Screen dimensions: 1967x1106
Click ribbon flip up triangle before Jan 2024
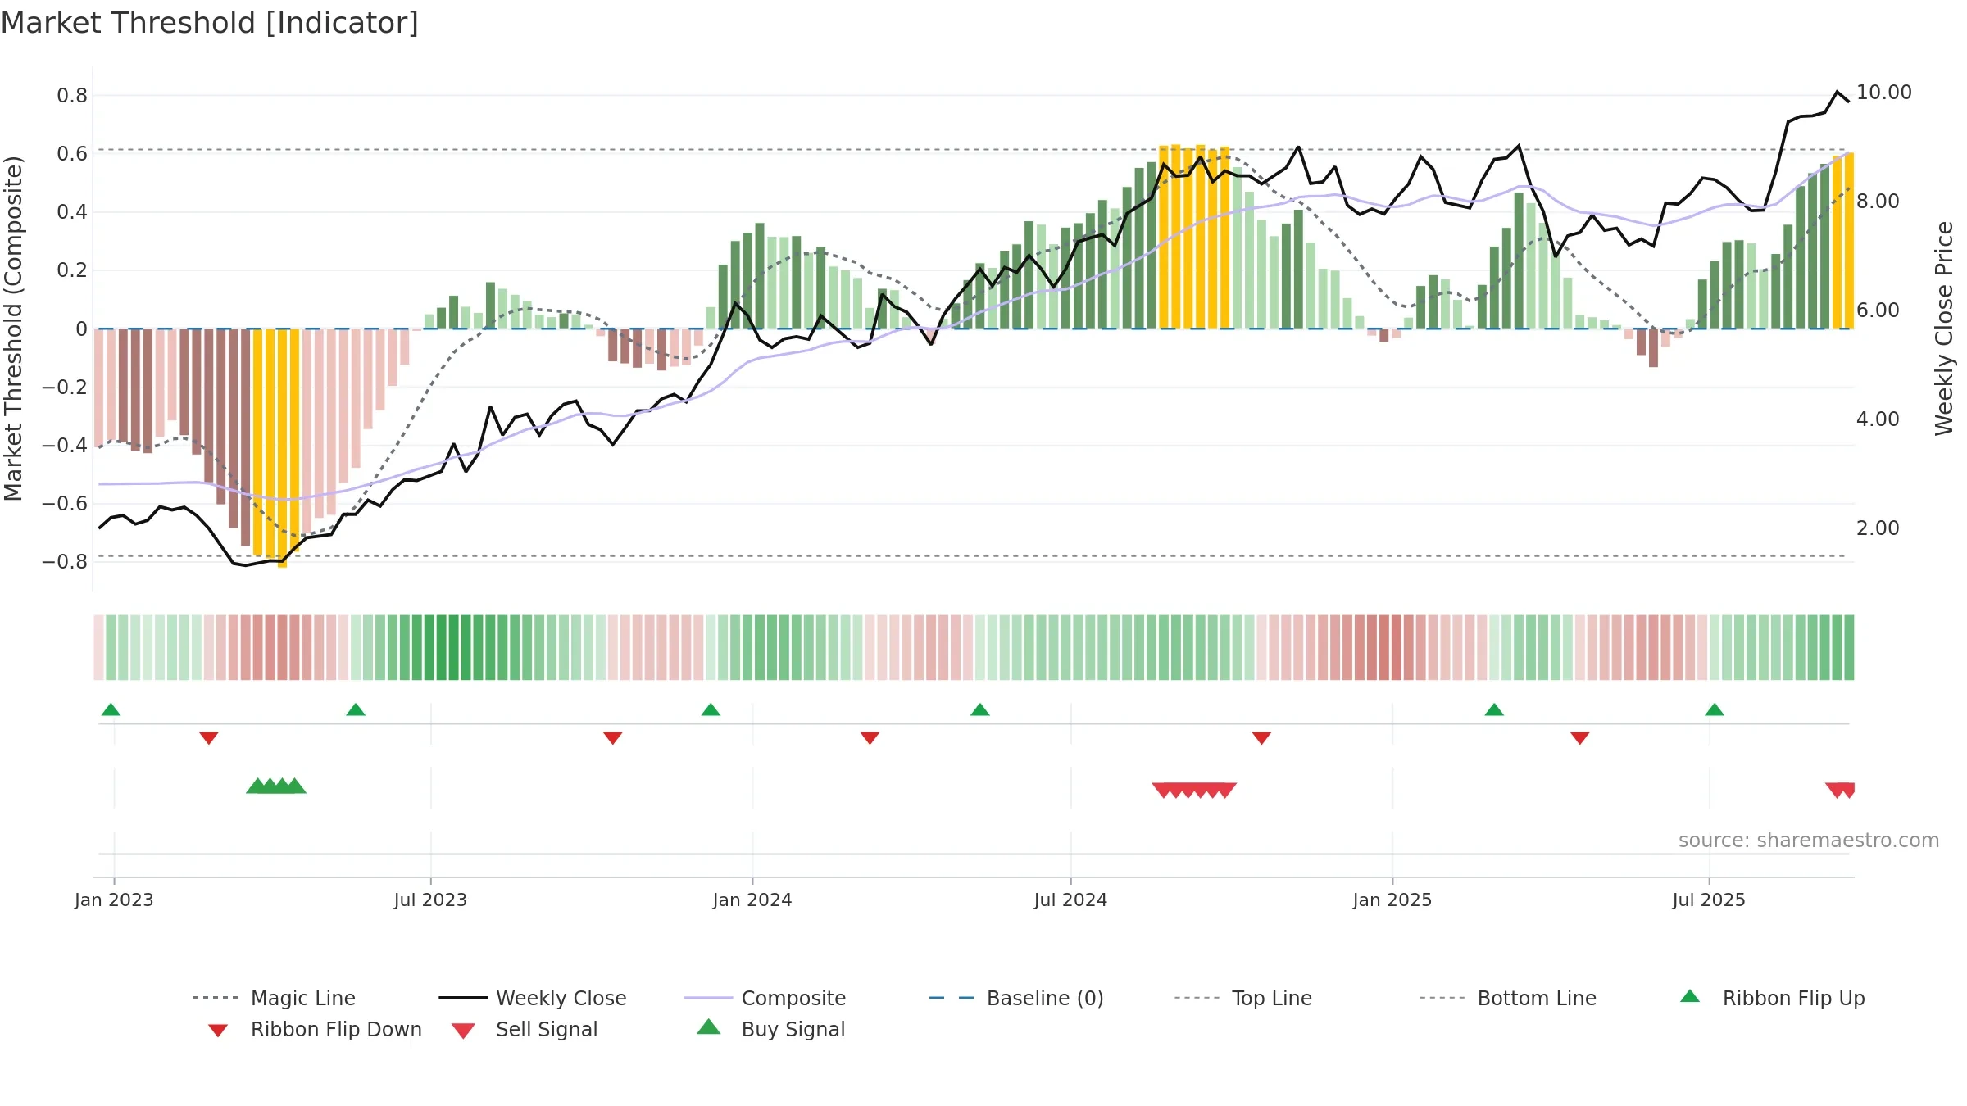click(x=711, y=709)
